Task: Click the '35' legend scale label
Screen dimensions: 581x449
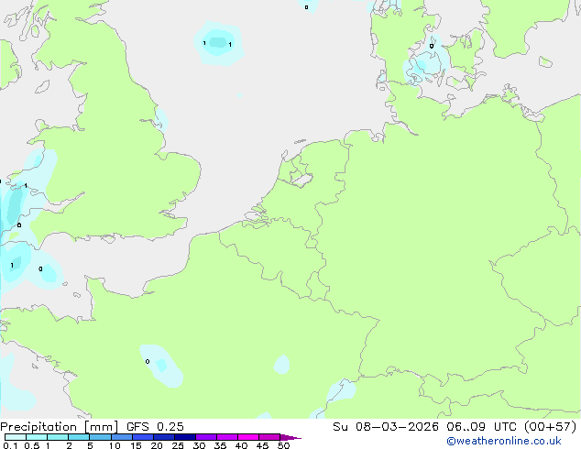Action: (220, 445)
